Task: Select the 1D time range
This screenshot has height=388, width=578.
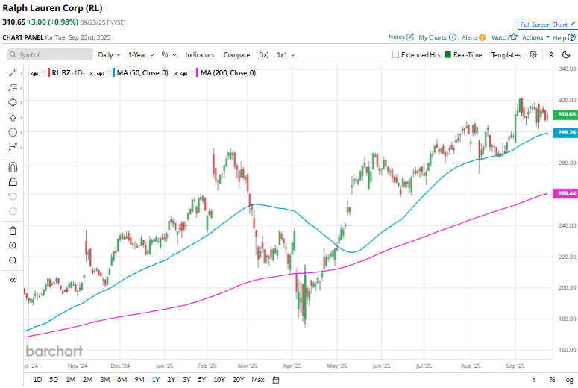Action: 37,380
